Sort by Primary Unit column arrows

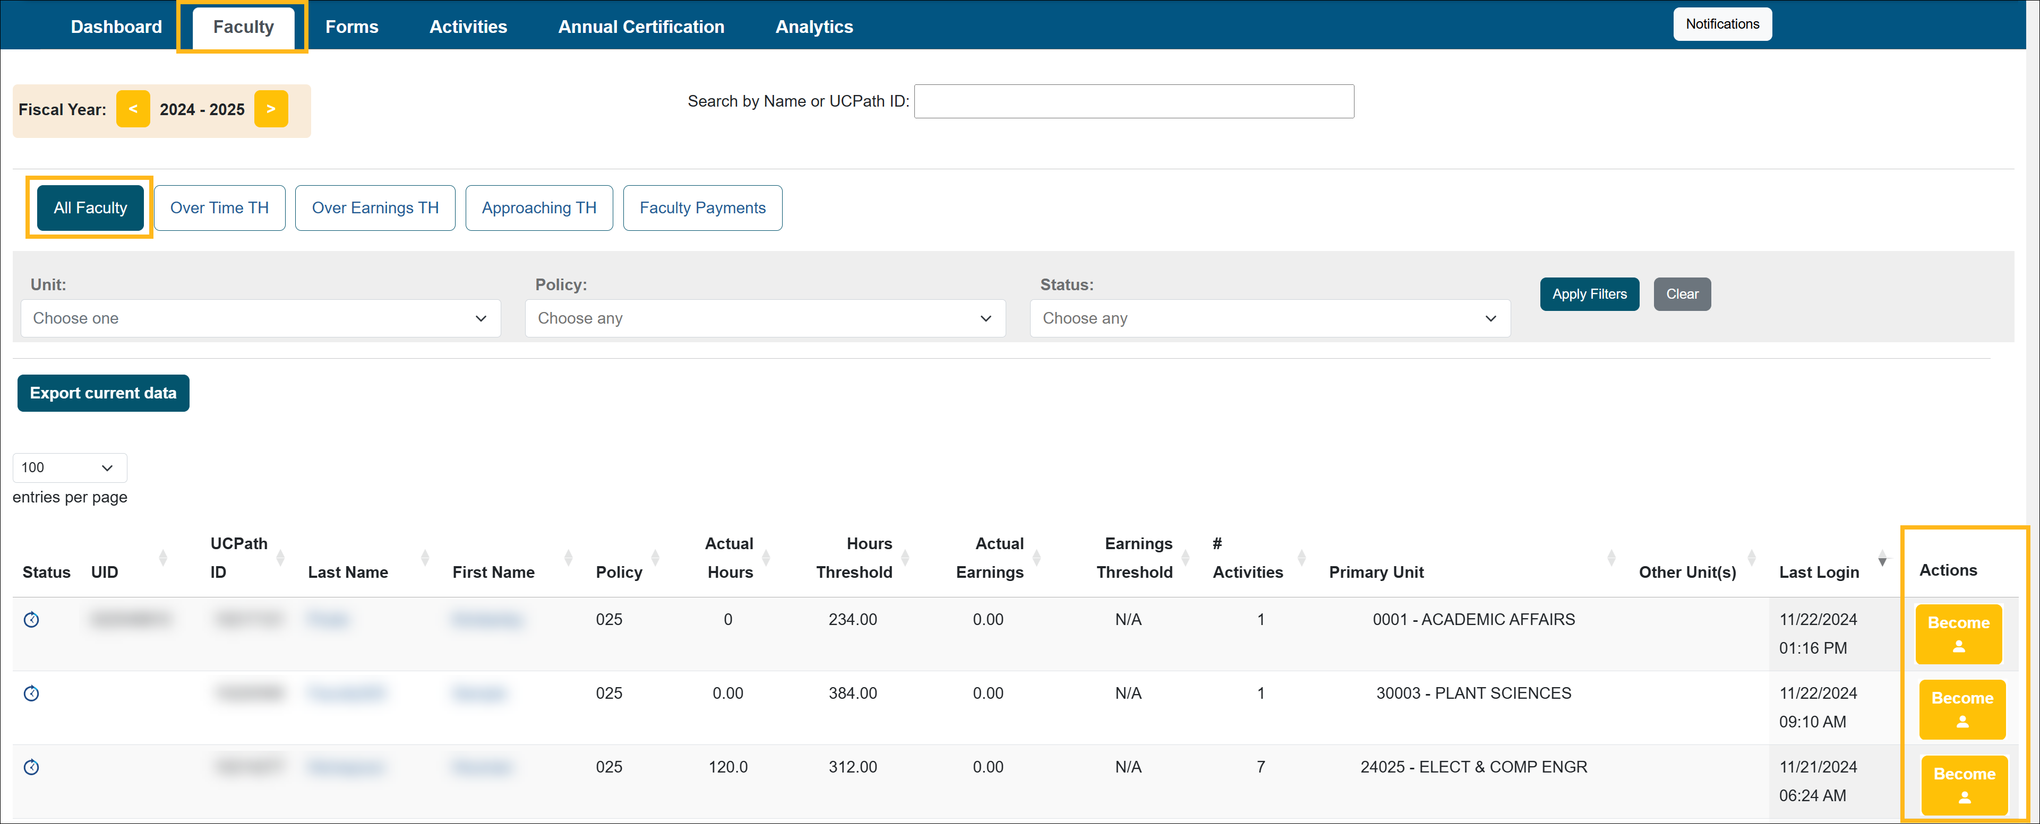coord(1612,558)
